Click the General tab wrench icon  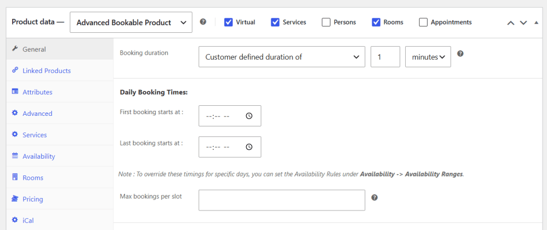15,49
